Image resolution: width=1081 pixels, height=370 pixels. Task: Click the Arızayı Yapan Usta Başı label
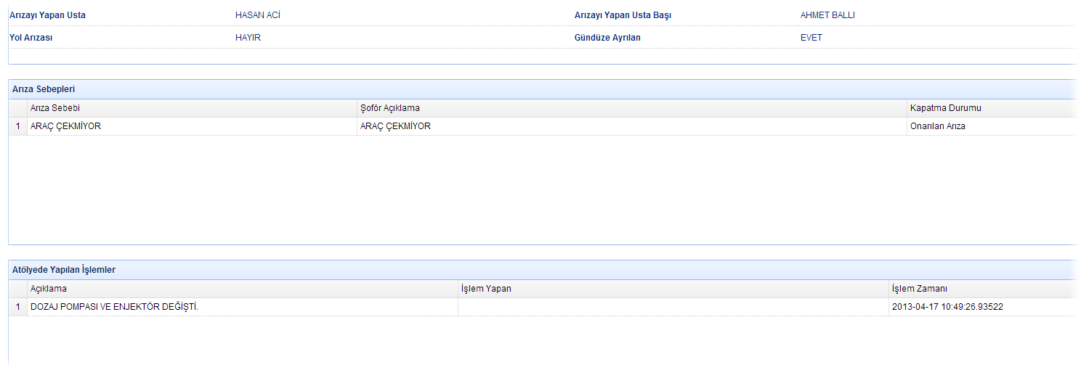click(x=623, y=15)
